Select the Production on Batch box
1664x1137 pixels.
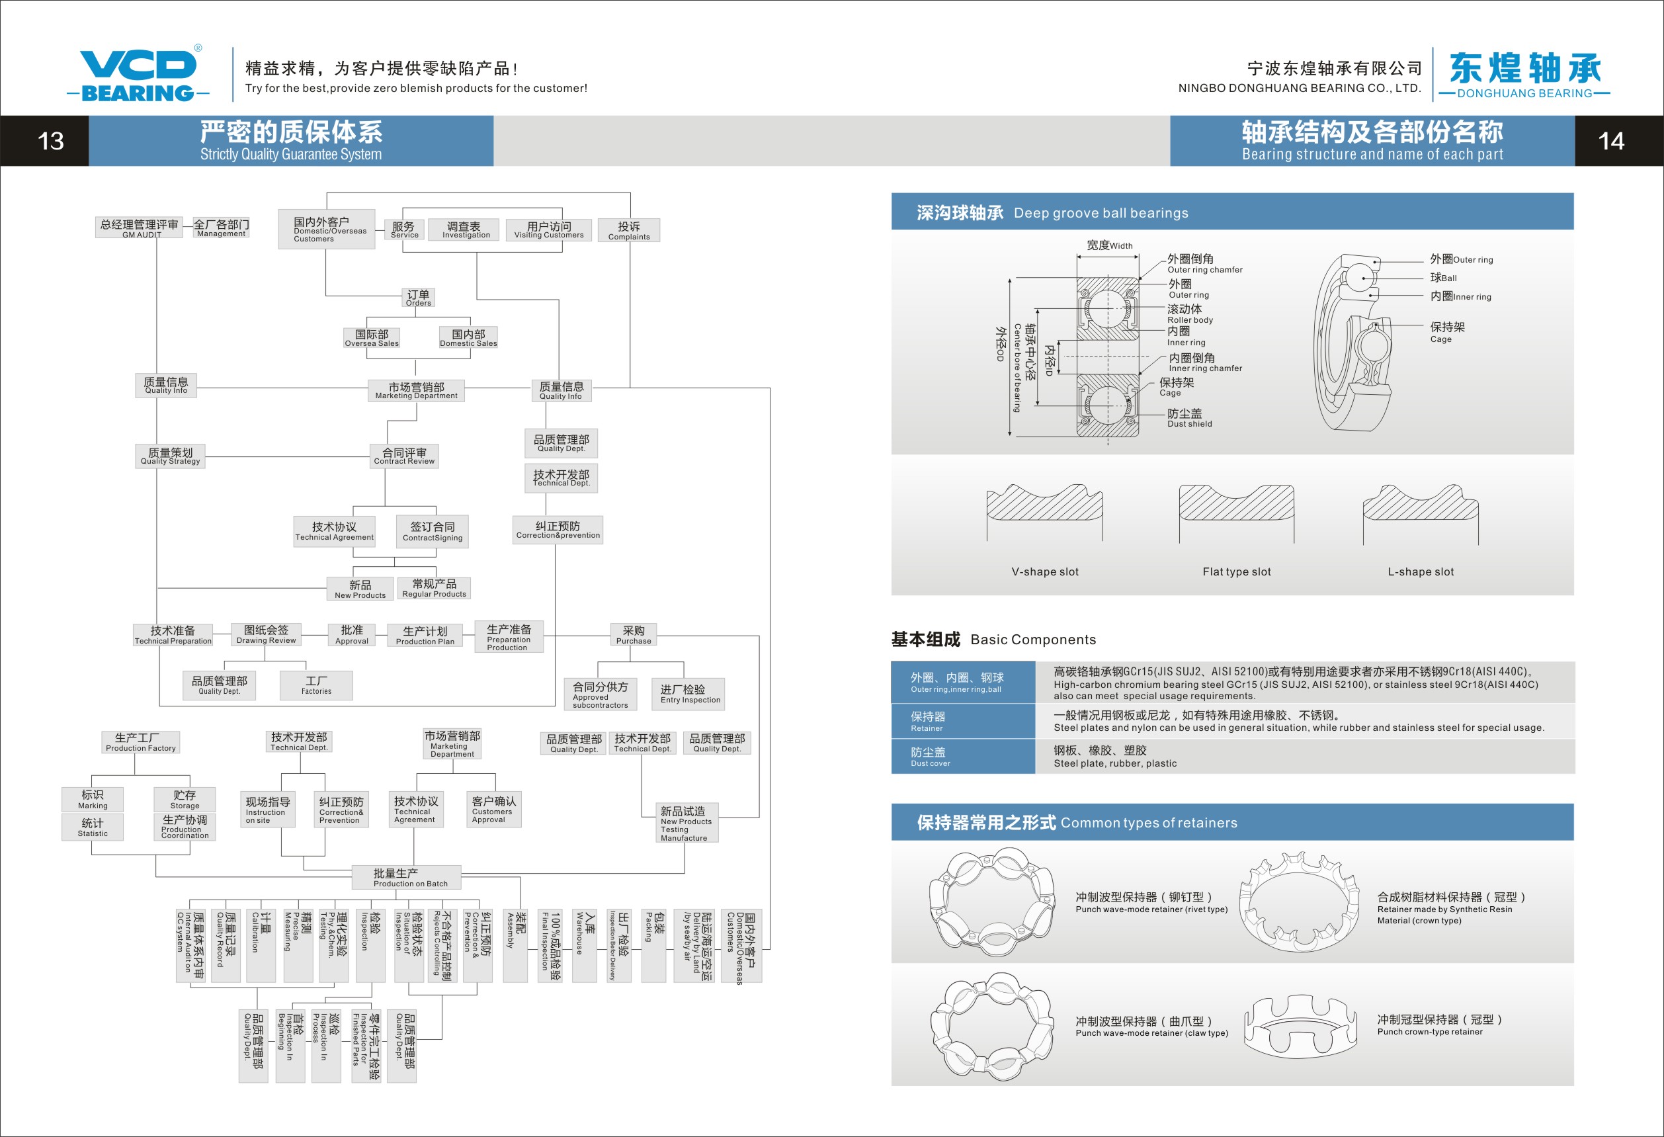click(406, 877)
